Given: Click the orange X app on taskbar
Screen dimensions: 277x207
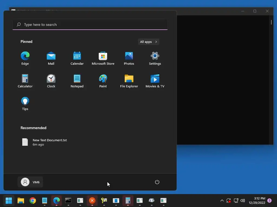Looking at the screenshot, I should tap(92, 201).
